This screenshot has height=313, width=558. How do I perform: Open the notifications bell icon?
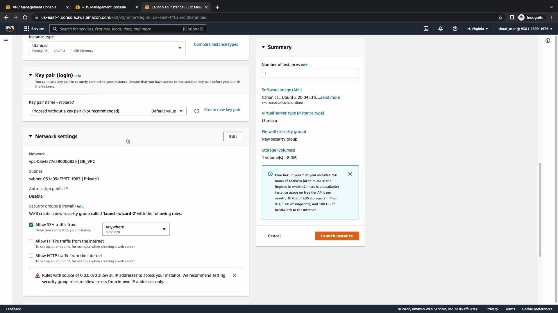pos(441,29)
